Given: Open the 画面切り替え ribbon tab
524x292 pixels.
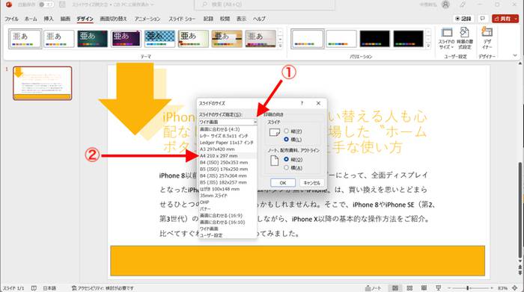Looking at the screenshot, I should (x=114, y=19).
